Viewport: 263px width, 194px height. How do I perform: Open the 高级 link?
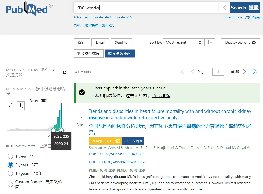[77, 25]
